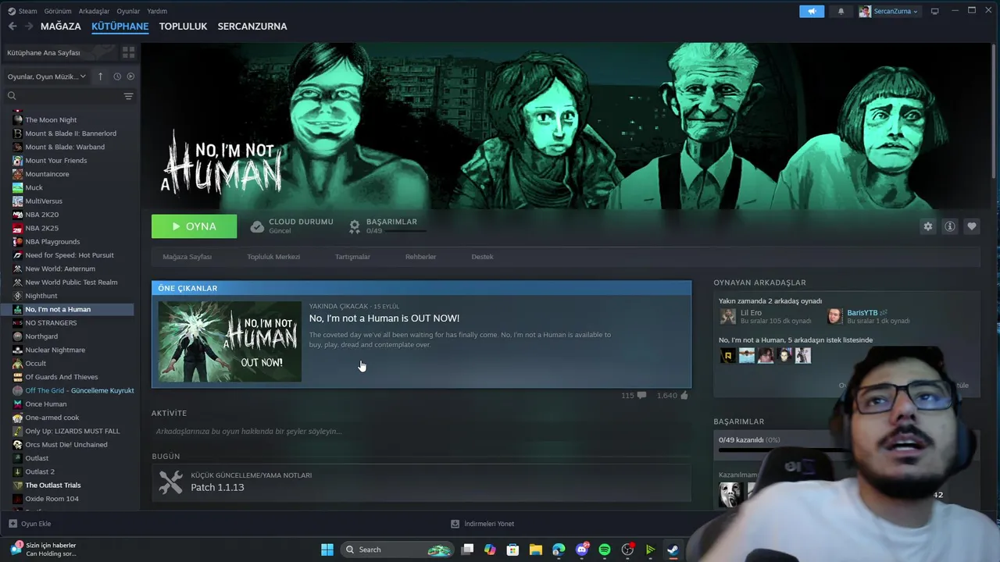Select Mount & Blade II: Bannerlord
The width and height of the screenshot is (1000, 562).
click(x=70, y=133)
